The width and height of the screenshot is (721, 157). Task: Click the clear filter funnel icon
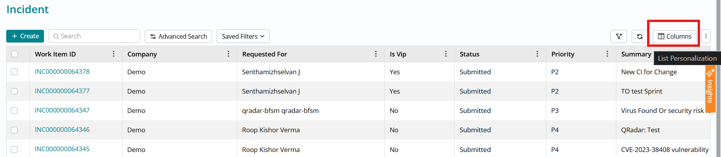click(x=618, y=36)
